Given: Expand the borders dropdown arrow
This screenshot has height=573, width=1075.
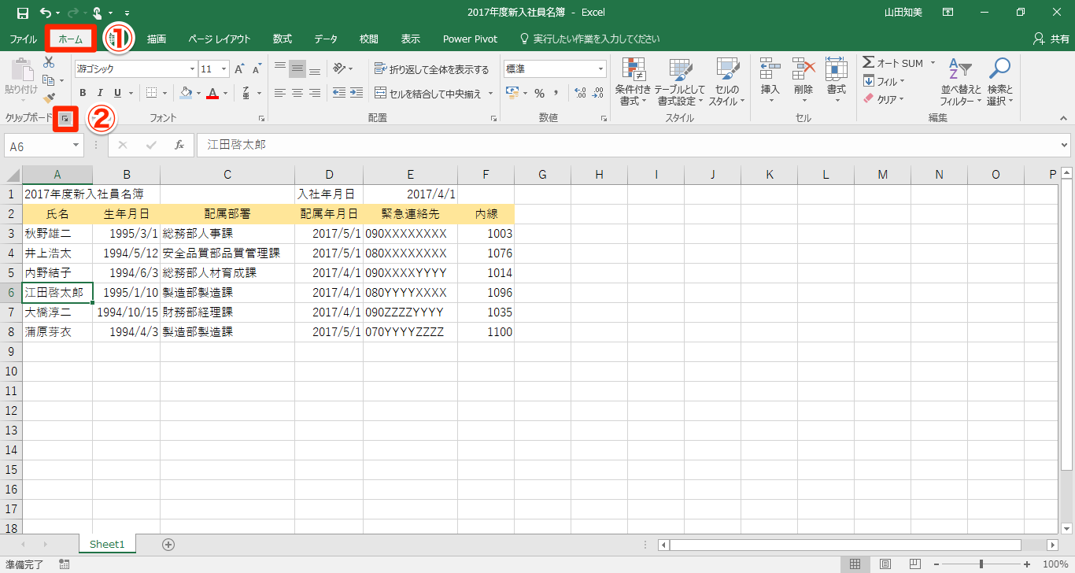Looking at the screenshot, I should tap(165, 93).
